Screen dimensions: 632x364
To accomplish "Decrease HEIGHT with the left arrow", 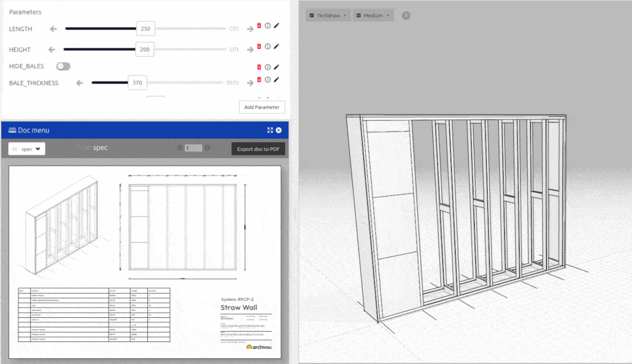I will click(x=53, y=50).
